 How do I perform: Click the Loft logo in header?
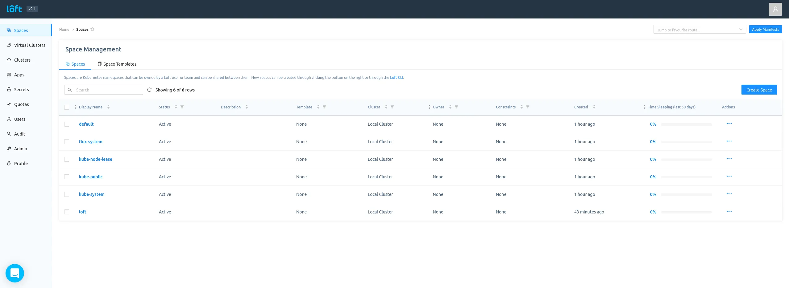tap(14, 9)
